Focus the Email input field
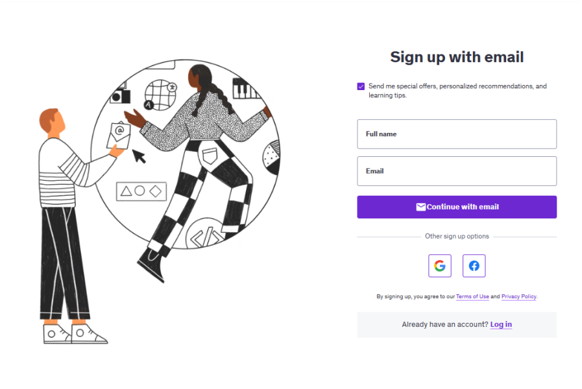This screenshot has height=389, width=582. [457, 171]
